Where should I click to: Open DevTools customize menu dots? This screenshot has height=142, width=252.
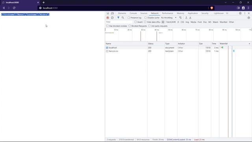(245, 13)
